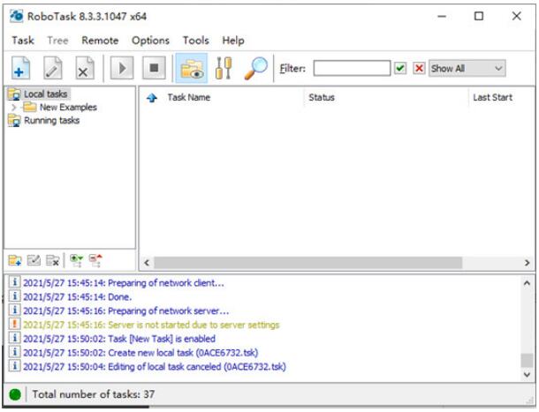Select log entry 'Create new local task (0ACE6732.tsk)'
Image resolution: width=539 pixels, height=412 pixels.
coord(140,353)
